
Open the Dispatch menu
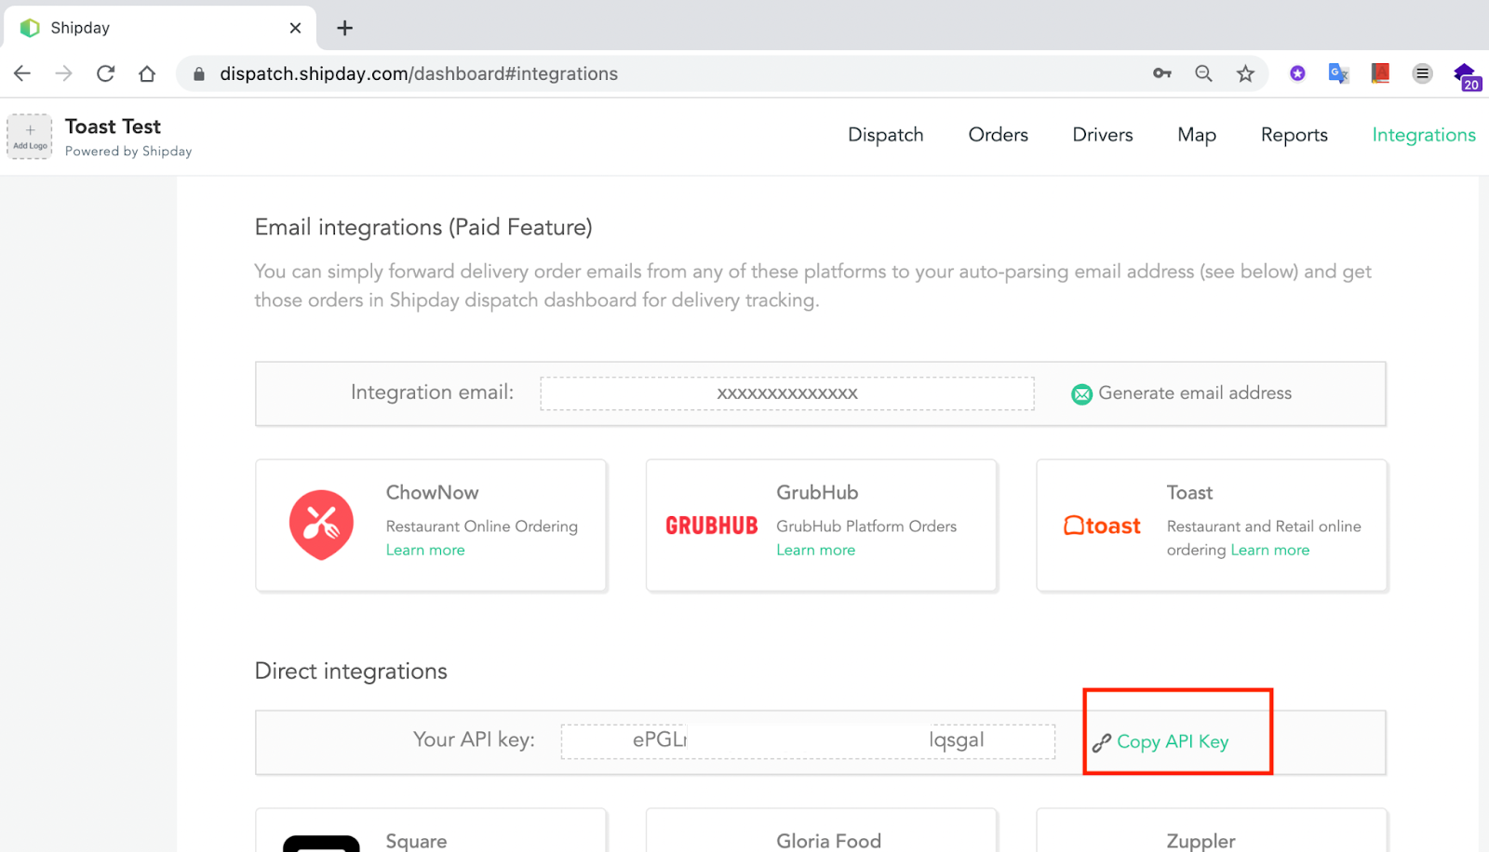click(886, 135)
